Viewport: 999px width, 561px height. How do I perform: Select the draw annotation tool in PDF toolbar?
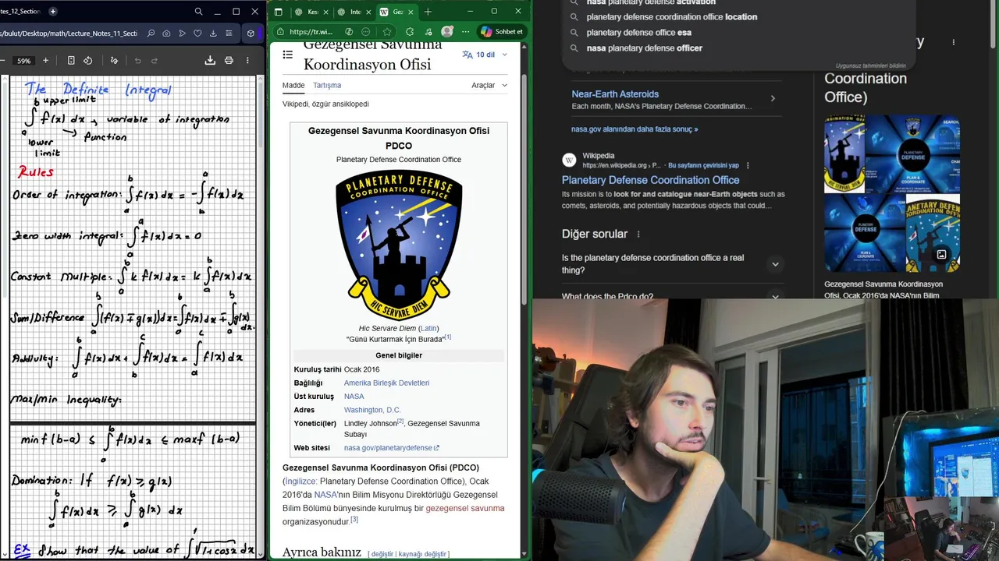[114, 60]
